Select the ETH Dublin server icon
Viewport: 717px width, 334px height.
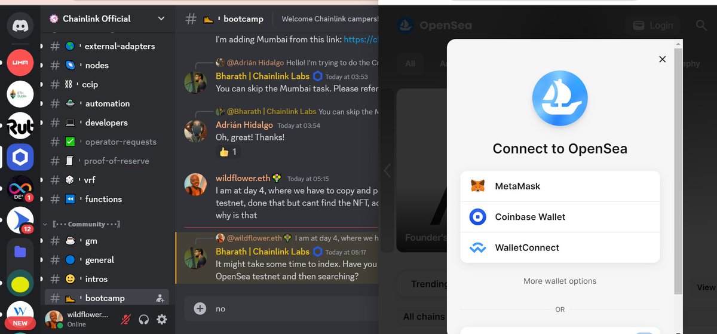click(20, 94)
